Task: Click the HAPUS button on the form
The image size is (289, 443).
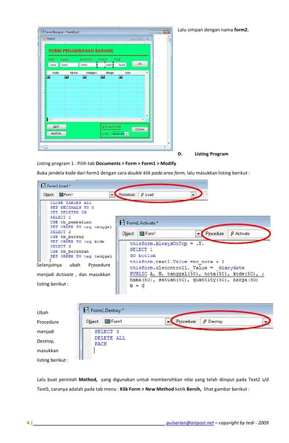Action: point(57,133)
